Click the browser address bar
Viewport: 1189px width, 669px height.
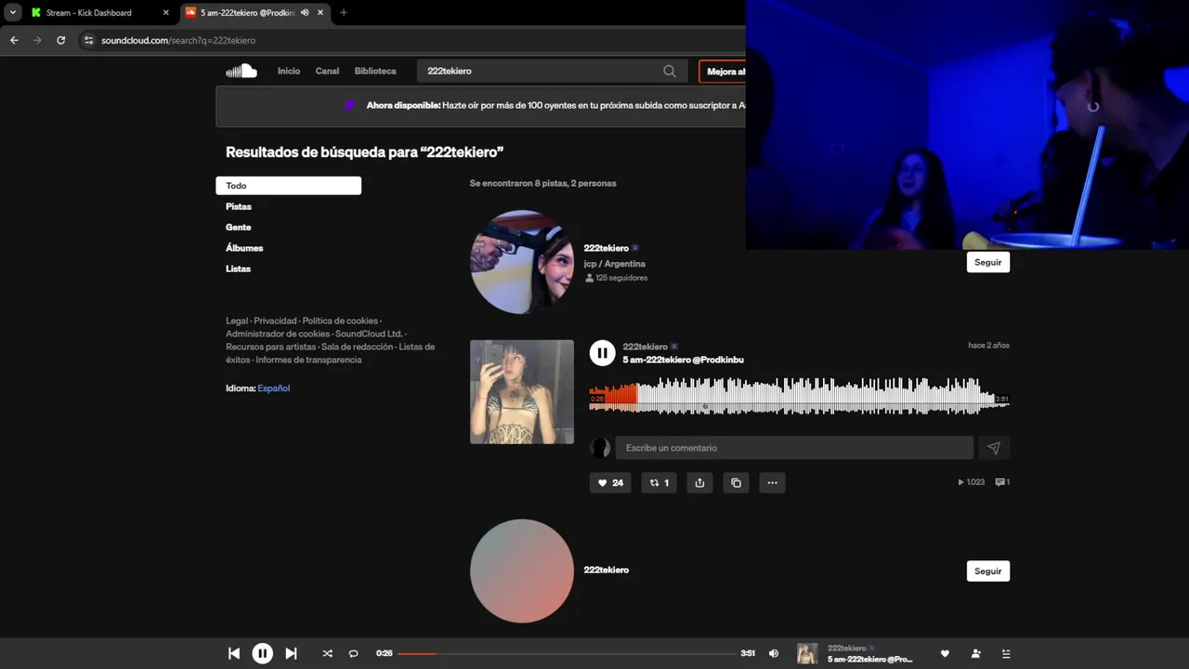coord(409,40)
